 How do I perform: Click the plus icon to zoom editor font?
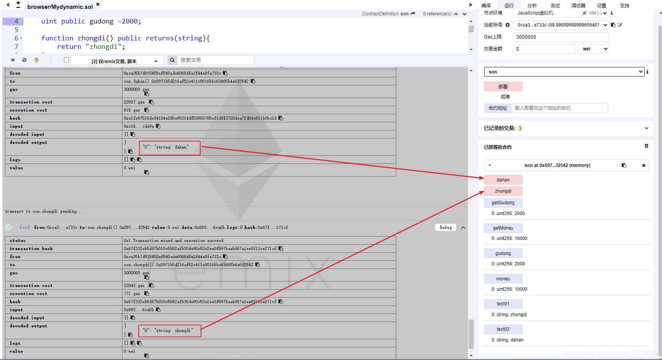pyautogui.click(x=18, y=3)
